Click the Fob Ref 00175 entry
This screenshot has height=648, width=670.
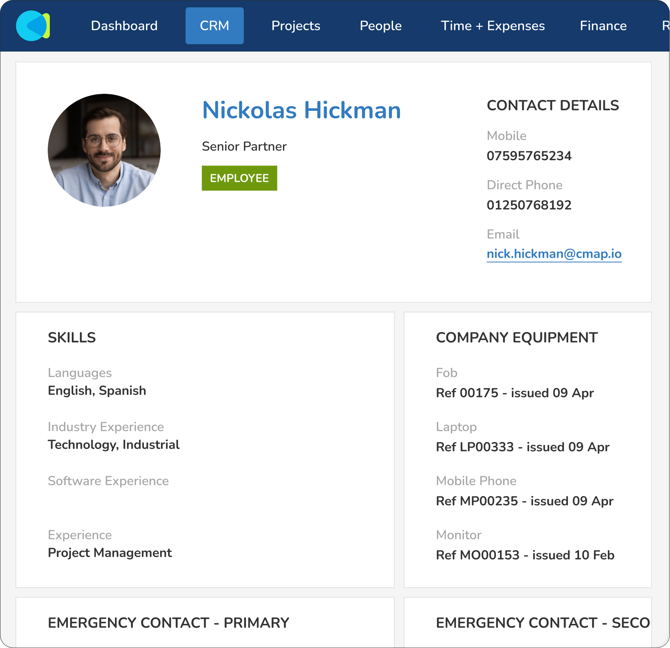(515, 393)
